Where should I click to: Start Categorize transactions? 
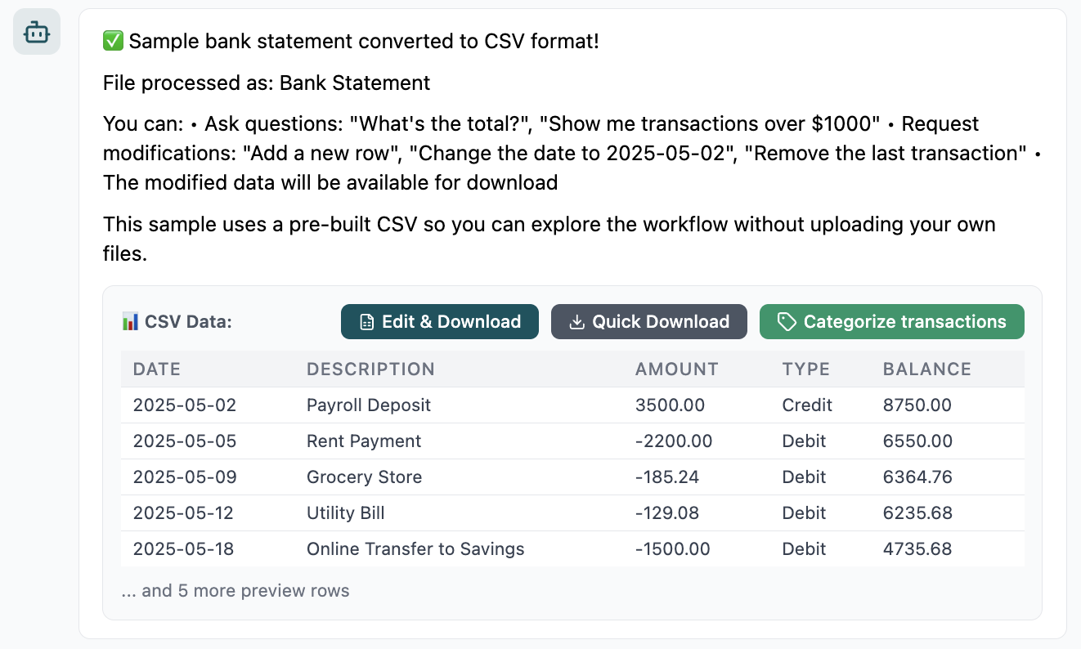pos(891,322)
